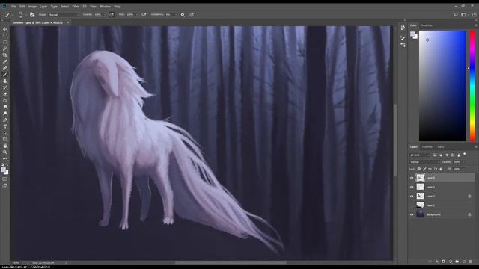The image size is (479, 269).
Task: Open the Filter menu
Action: click(76, 7)
